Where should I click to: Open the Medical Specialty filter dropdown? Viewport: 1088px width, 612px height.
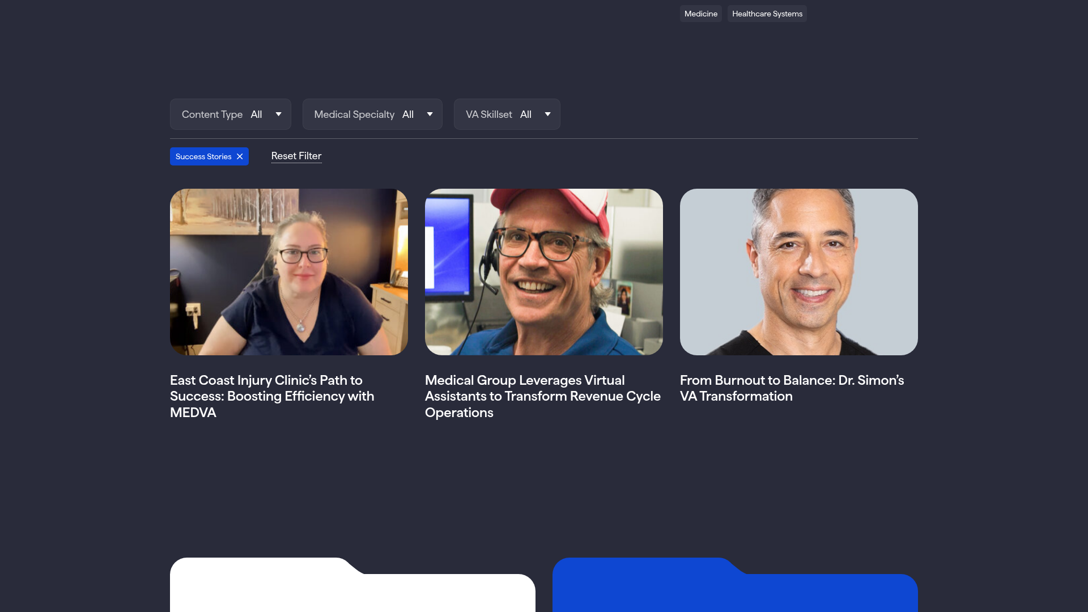click(x=372, y=114)
